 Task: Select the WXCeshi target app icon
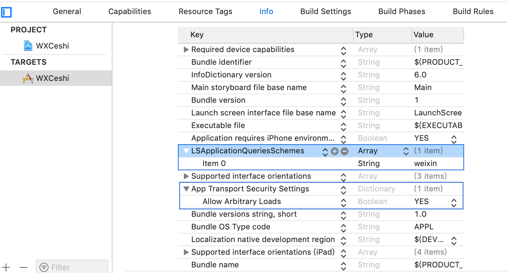click(x=28, y=78)
